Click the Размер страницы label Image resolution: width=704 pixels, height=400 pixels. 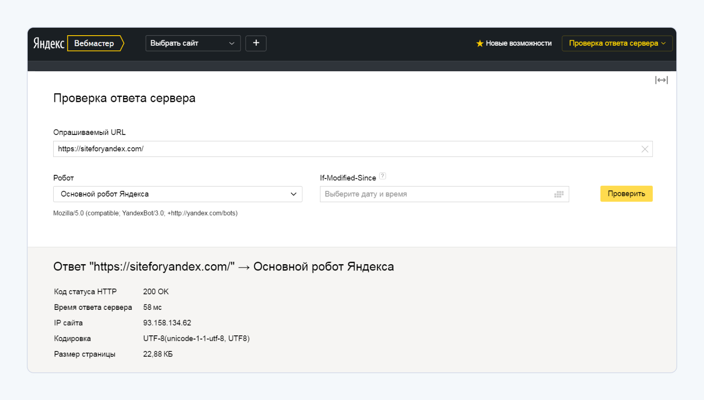(85, 354)
